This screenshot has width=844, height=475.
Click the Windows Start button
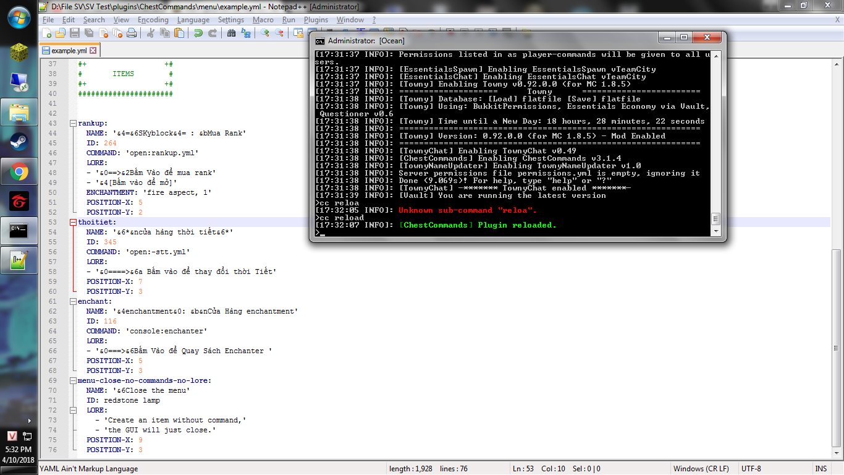(19, 17)
